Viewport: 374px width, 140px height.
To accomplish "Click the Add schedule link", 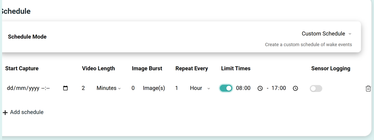I will [x=23, y=112].
